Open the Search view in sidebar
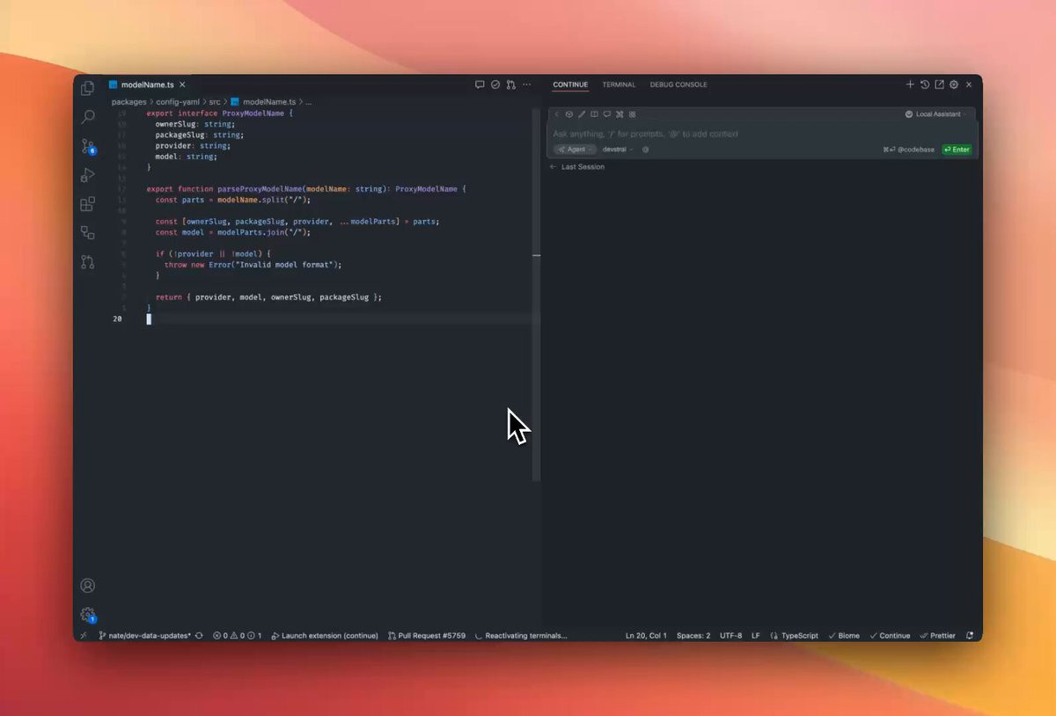The image size is (1056, 716). click(x=87, y=117)
